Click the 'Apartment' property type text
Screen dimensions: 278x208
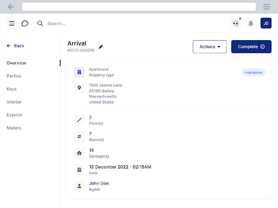tap(99, 69)
